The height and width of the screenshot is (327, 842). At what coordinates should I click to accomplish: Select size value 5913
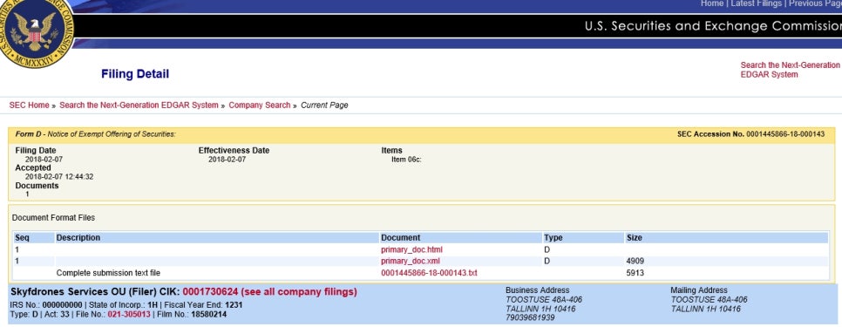pyautogui.click(x=635, y=273)
